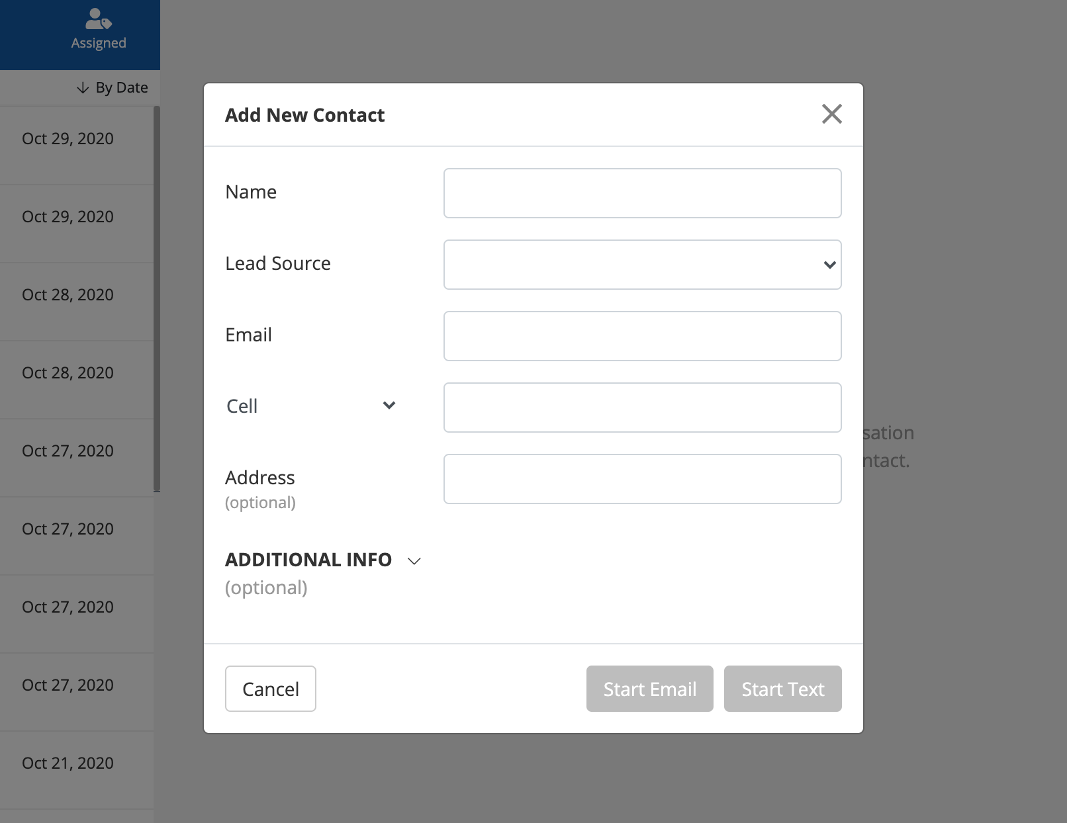The image size is (1067, 823).
Task: Expand the Additional Info section
Action: click(414, 561)
